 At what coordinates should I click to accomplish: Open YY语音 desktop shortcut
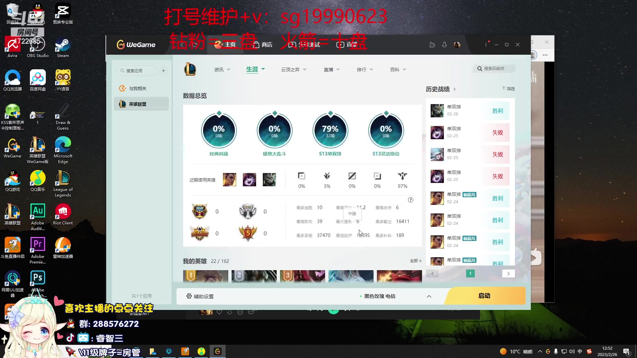point(63,81)
